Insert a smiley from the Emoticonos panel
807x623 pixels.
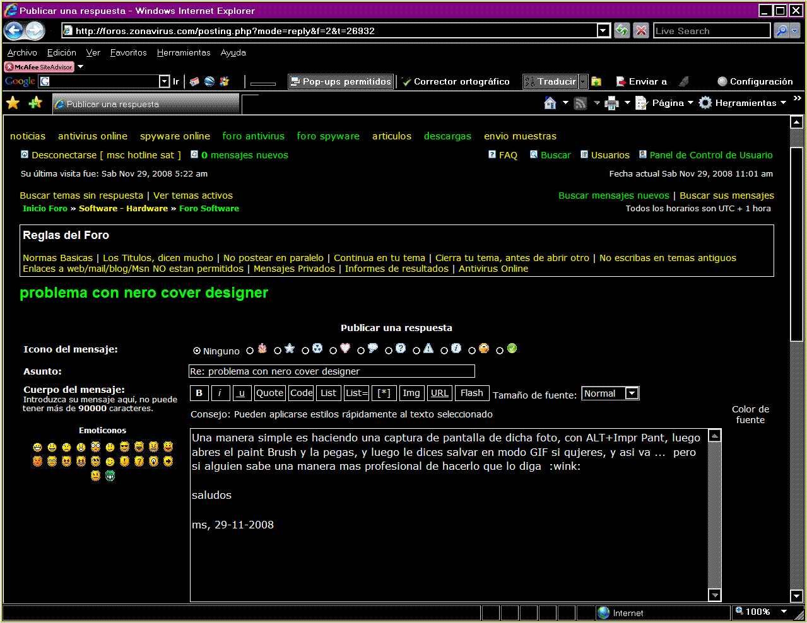[x=38, y=447]
